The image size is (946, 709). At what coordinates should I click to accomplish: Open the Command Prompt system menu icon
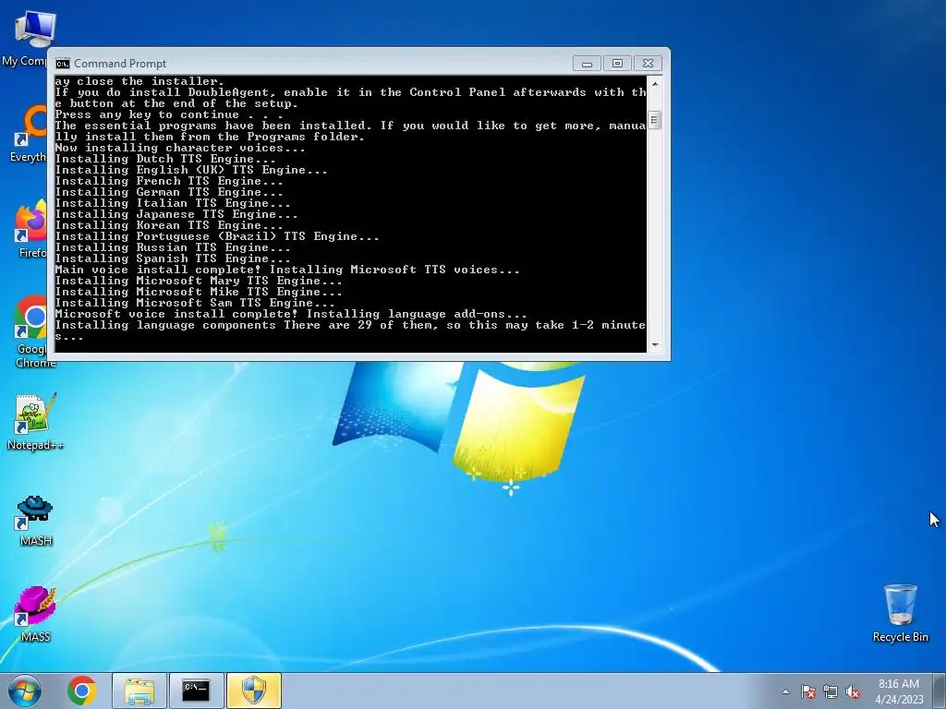point(62,64)
